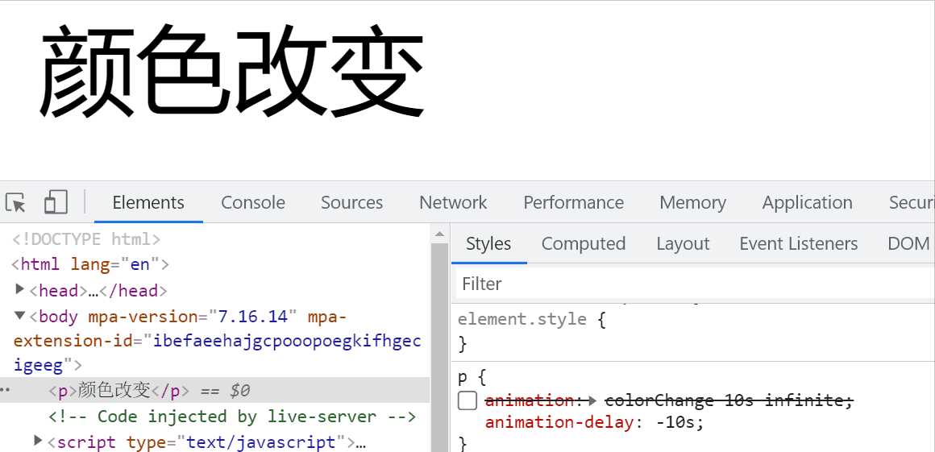Click the animation-delay value -10s
The width and height of the screenshot is (935, 452).
coord(674,423)
